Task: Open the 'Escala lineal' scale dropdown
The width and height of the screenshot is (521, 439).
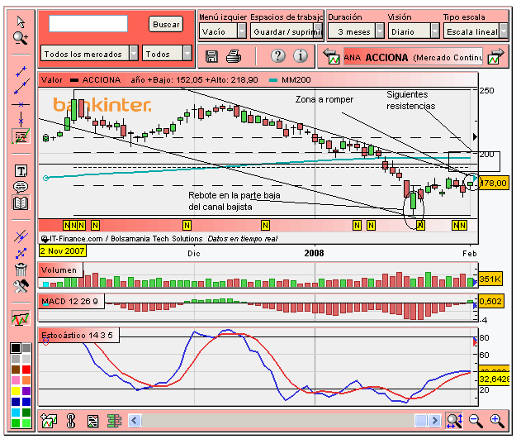Action: click(x=476, y=31)
